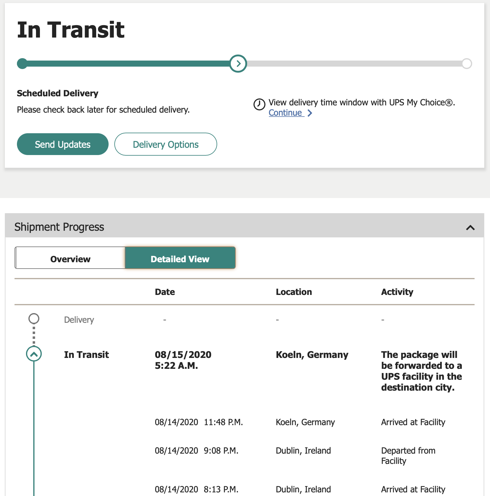Click the 08/14/2020 11:48 P.M. entry
Image resolution: width=490 pixels, height=496 pixels.
pos(199,422)
